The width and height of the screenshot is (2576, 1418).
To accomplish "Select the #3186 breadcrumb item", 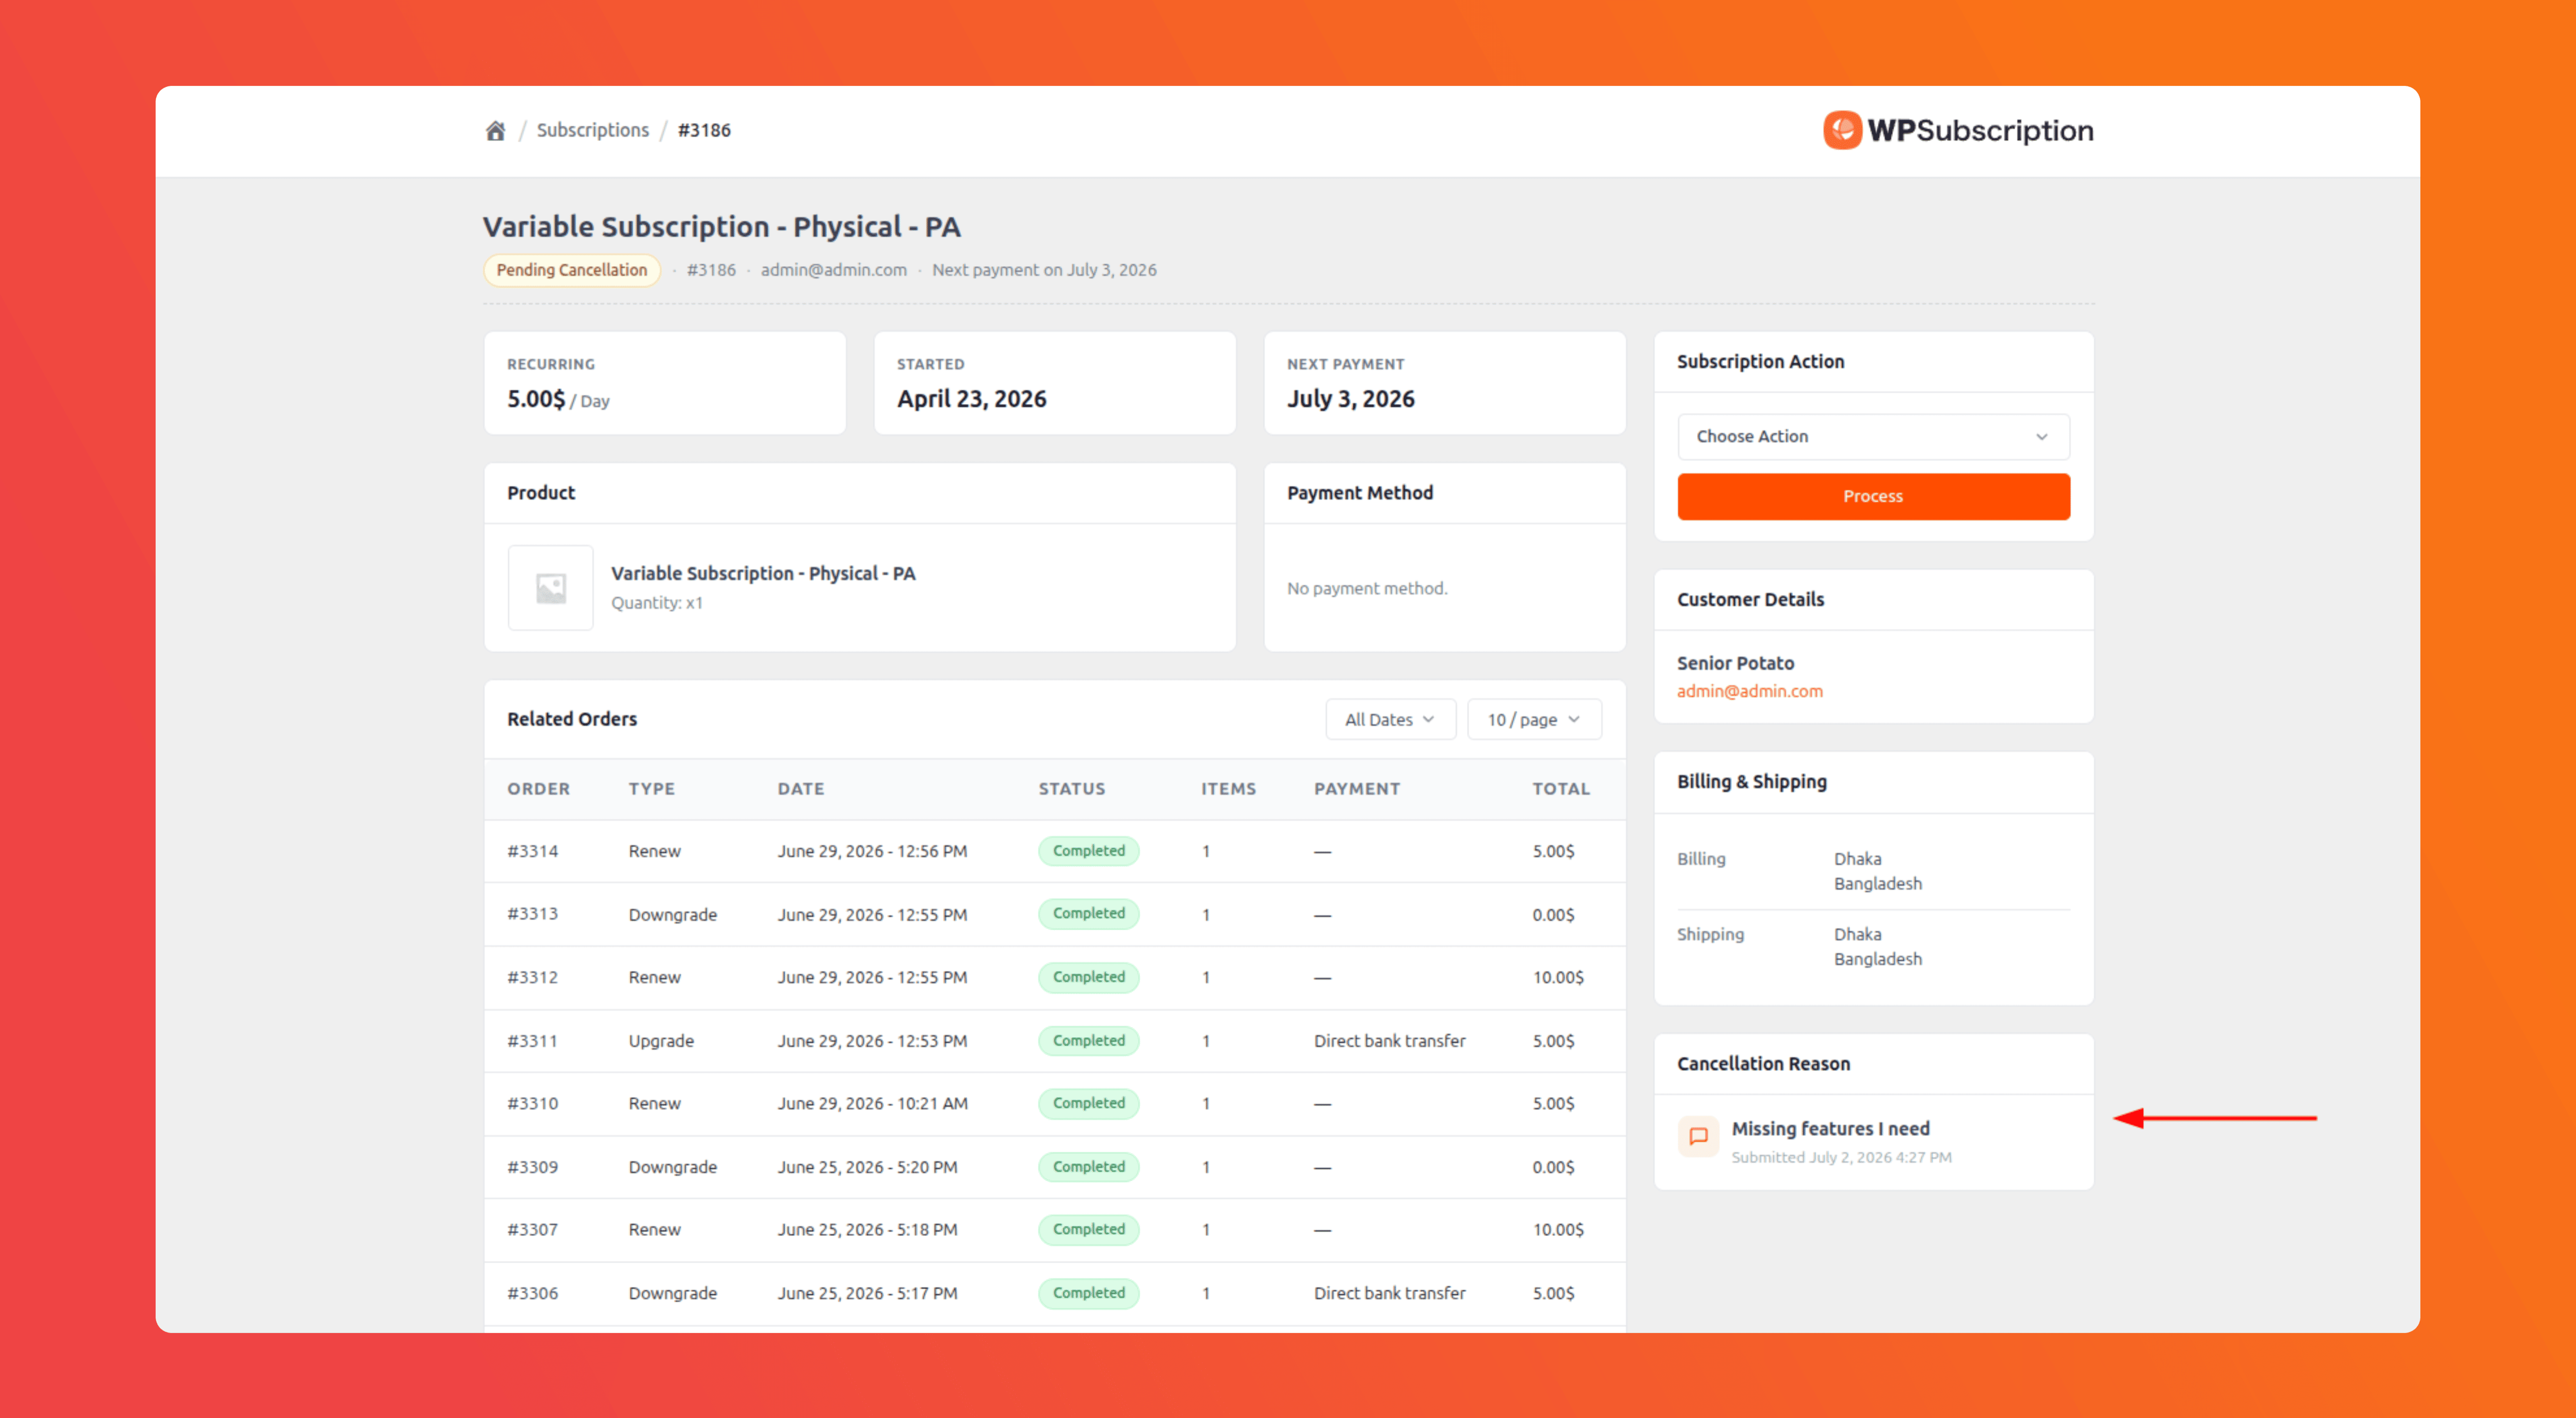I will click(704, 130).
